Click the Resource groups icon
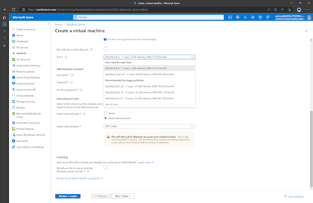This screenshot has height=203, width=313. pos(14,72)
